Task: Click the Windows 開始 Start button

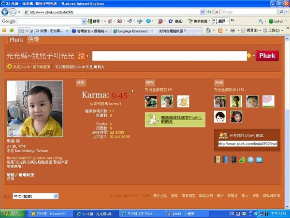Action: (x=13, y=214)
